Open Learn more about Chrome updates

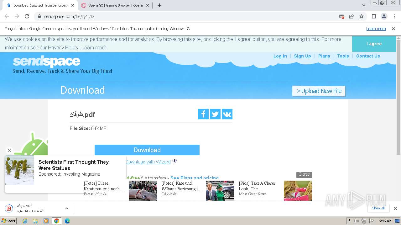coord(376,28)
